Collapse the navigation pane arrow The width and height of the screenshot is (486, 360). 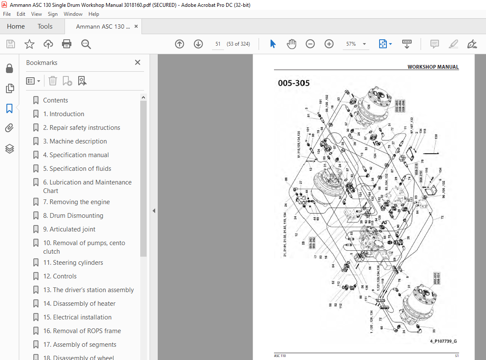click(x=154, y=211)
